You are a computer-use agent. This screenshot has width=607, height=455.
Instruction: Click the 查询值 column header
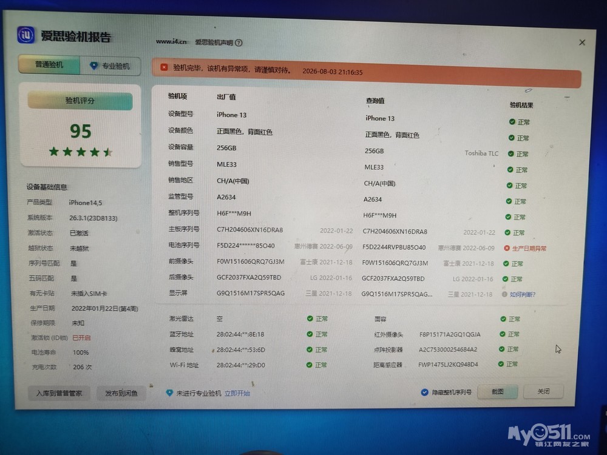pos(375,101)
